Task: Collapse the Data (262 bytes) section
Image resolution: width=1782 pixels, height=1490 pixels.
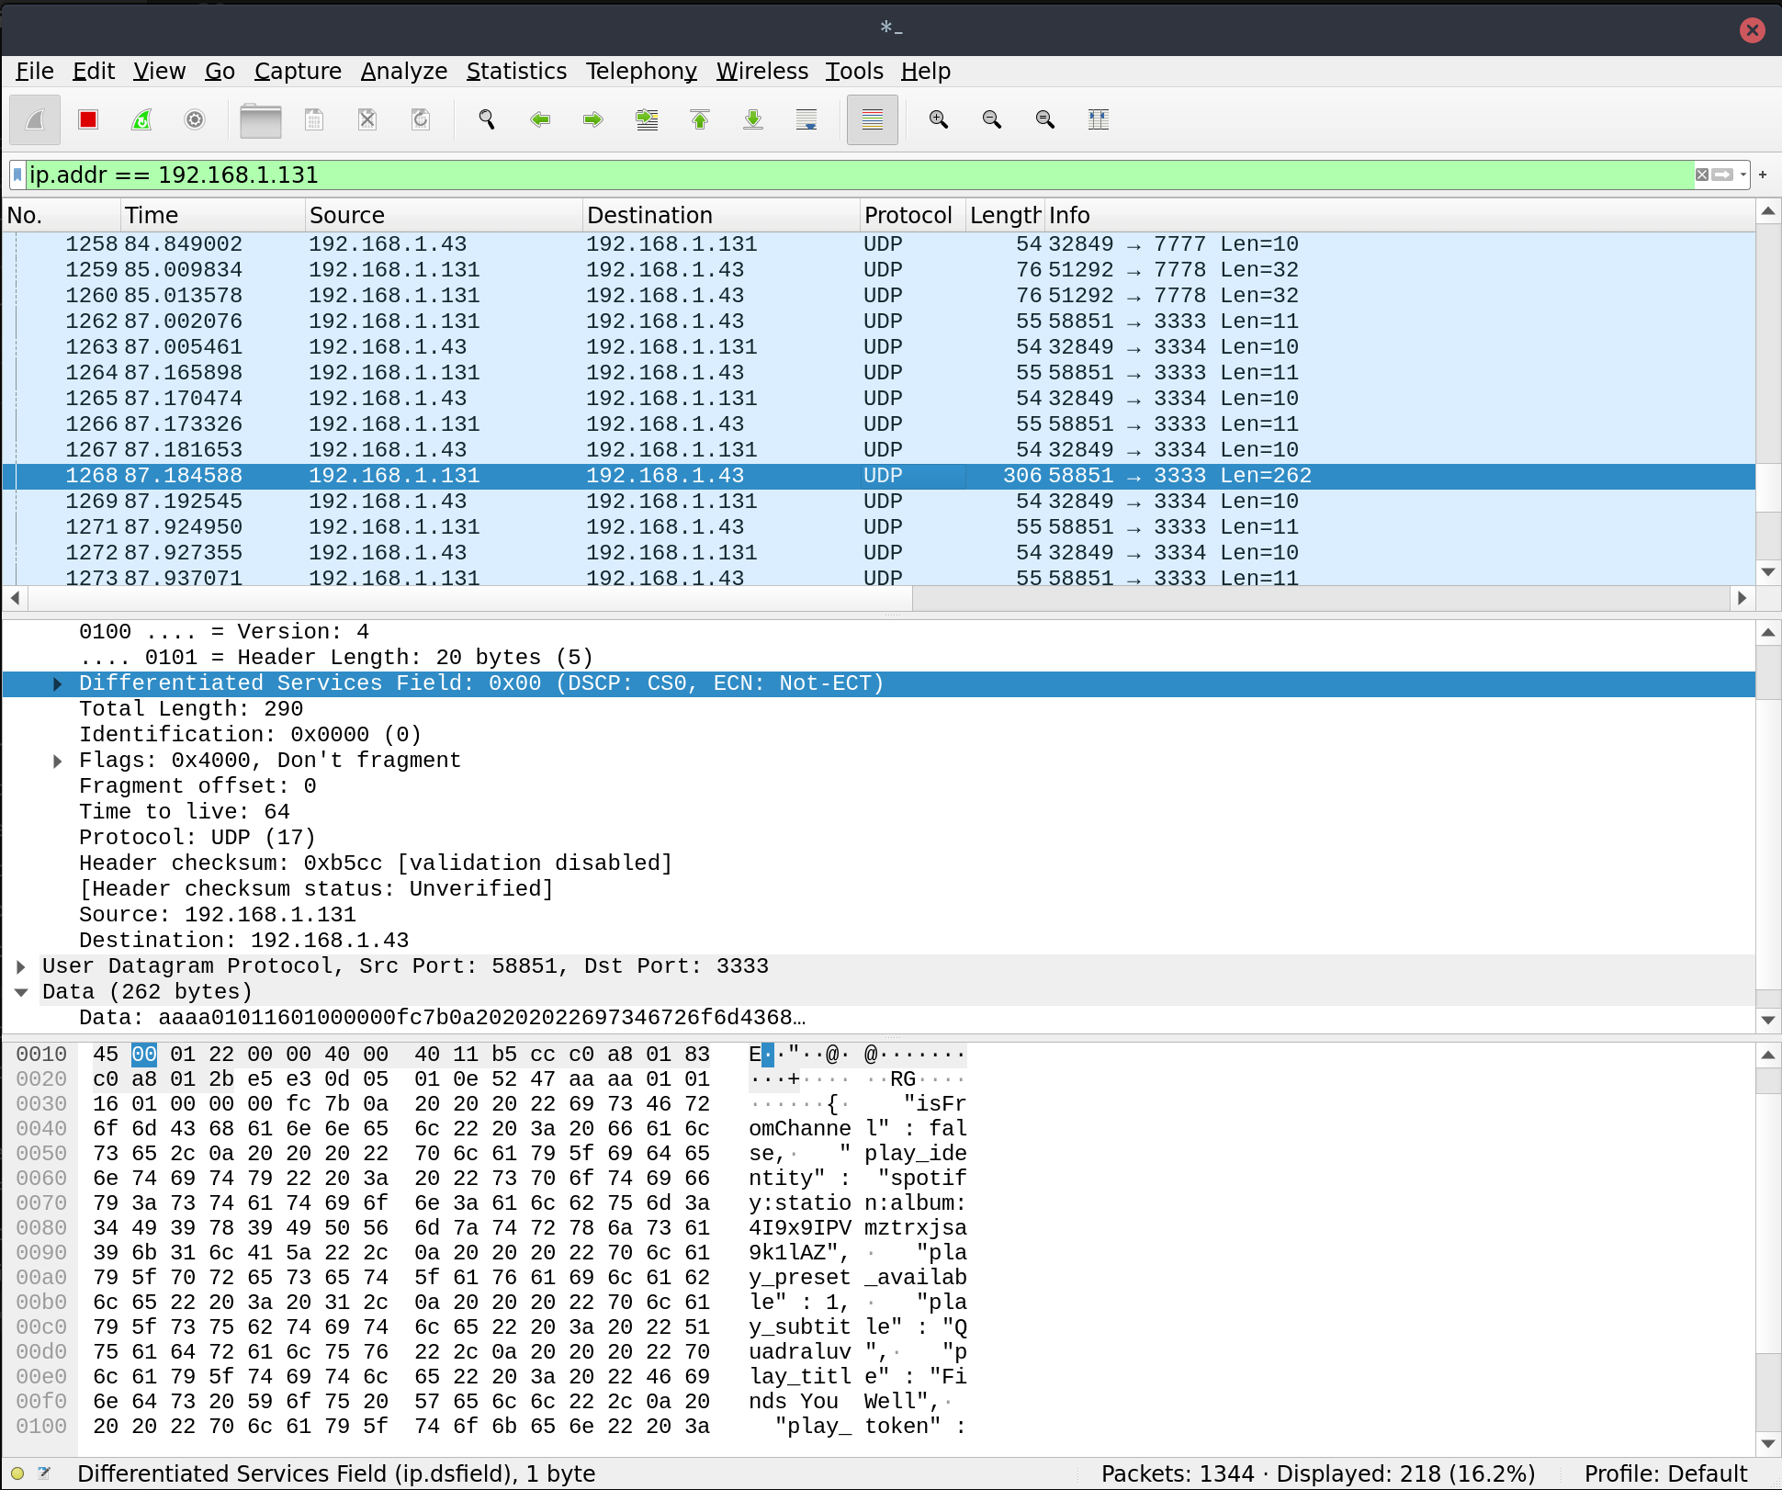Action: pos(21,993)
